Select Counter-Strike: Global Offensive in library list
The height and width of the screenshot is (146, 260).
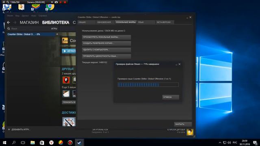coord(31,34)
